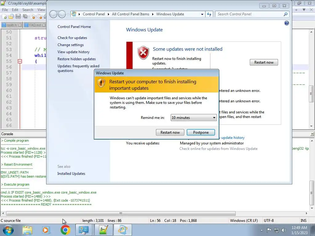Screen dimensions: 315x236
Task: Click Open file icon in Notepad++ toolbar
Action: click(x=11, y=17)
